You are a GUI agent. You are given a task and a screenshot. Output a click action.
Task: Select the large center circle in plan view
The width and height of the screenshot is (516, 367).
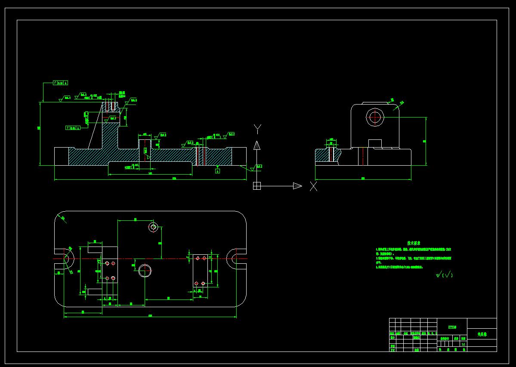(x=145, y=271)
